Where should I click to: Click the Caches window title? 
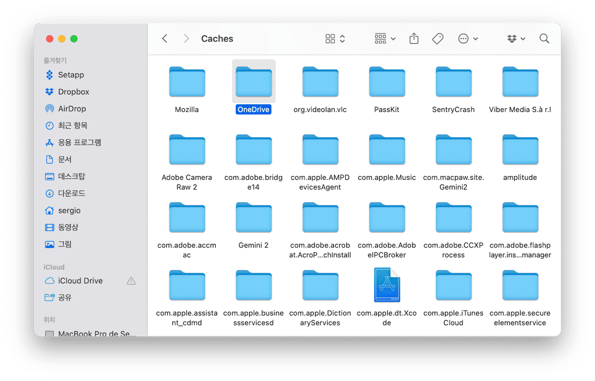[x=217, y=39]
